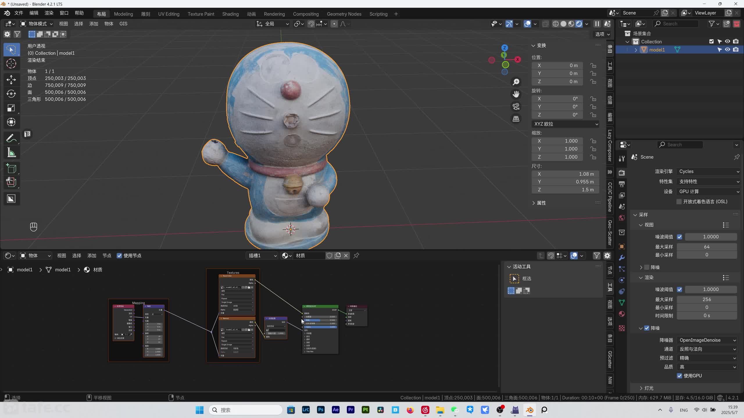Toggle viewport noise threshold checkbox
This screenshot has height=418, width=744.
(x=679, y=237)
